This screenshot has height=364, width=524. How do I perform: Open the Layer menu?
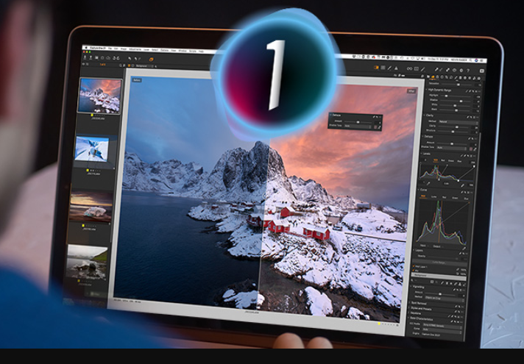point(146,50)
